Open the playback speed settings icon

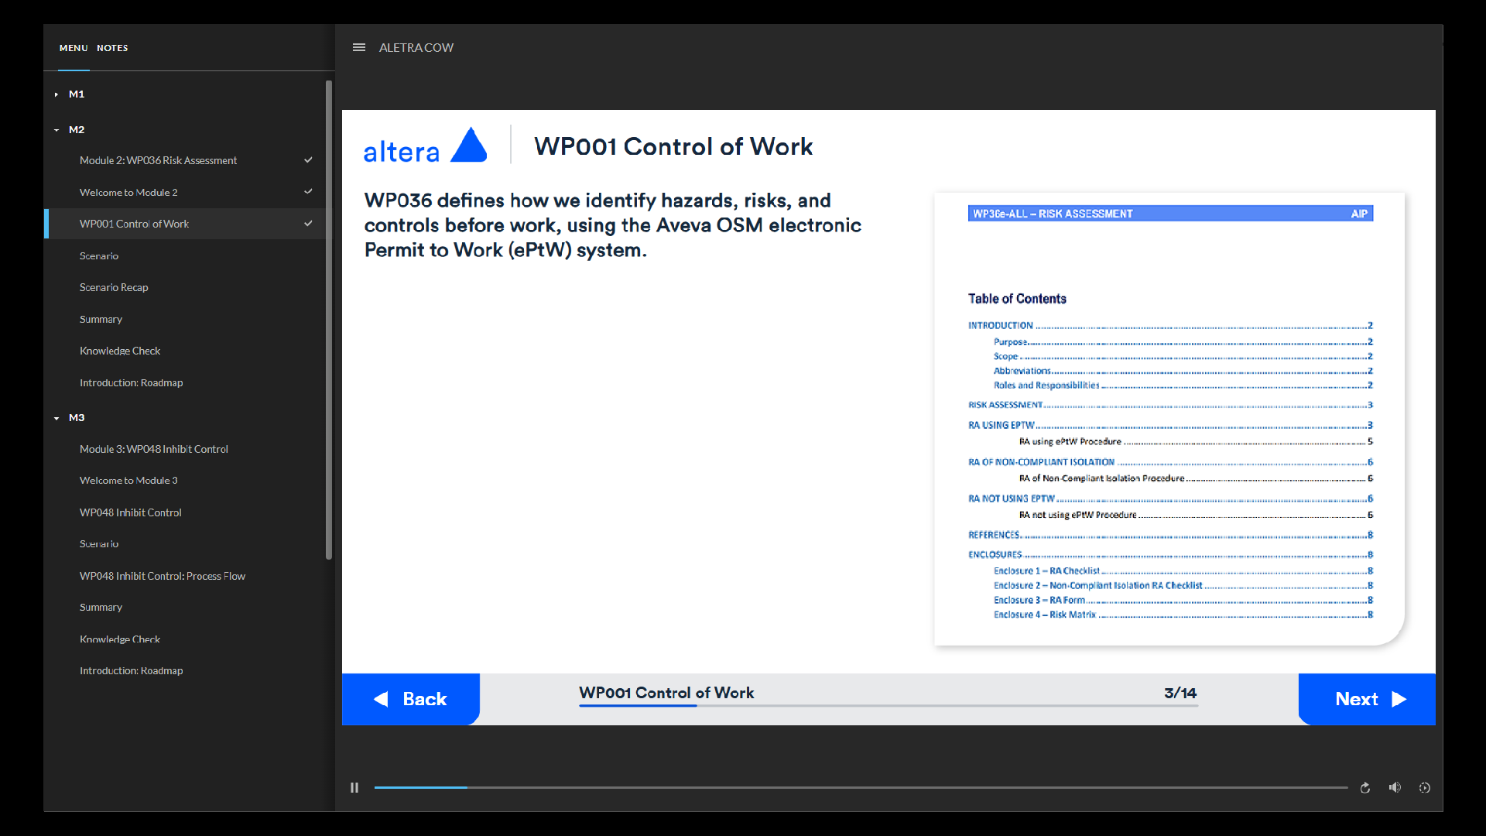[x=1424, y=787]
